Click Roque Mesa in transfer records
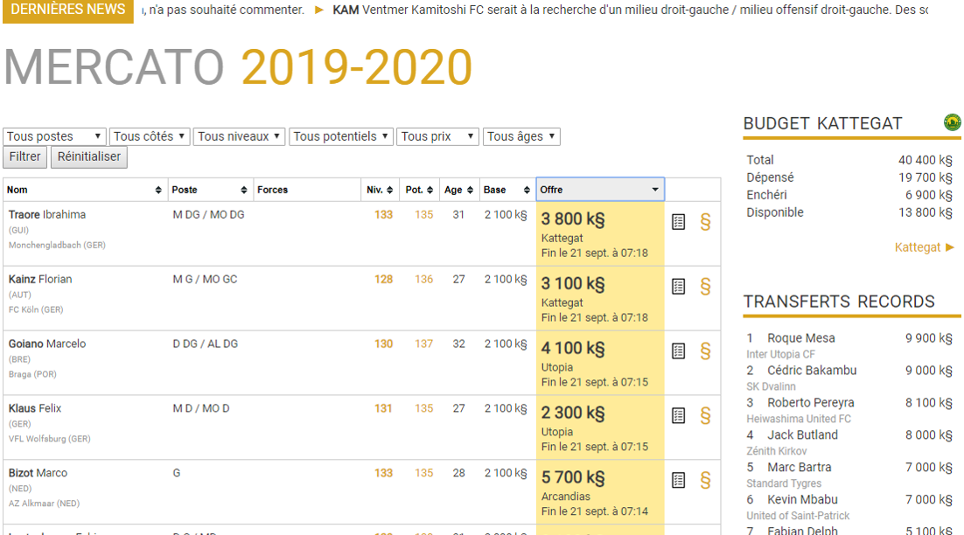This screenshot has width=964, height=535. click(x=800, y=338)
